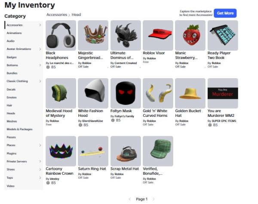Click the Robux icon under Black Headphones
The width and height of the screenshot is (258, 204).
(48, 67)
